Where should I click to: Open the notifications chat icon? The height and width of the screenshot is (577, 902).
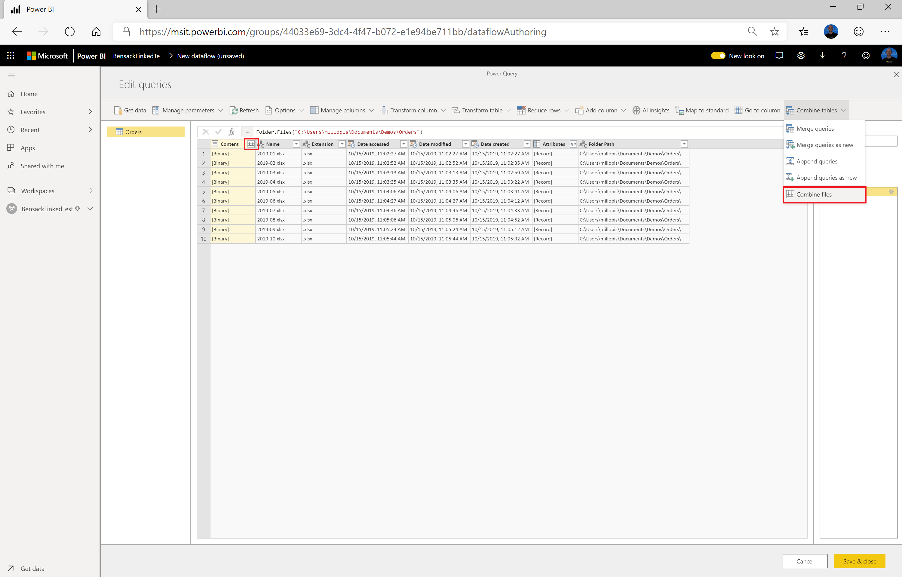point(779,56)
